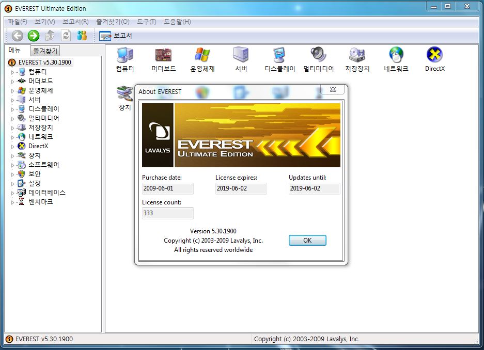
Task: Expand the 디스플레이 tree node arrow
Action: (13, 109)
